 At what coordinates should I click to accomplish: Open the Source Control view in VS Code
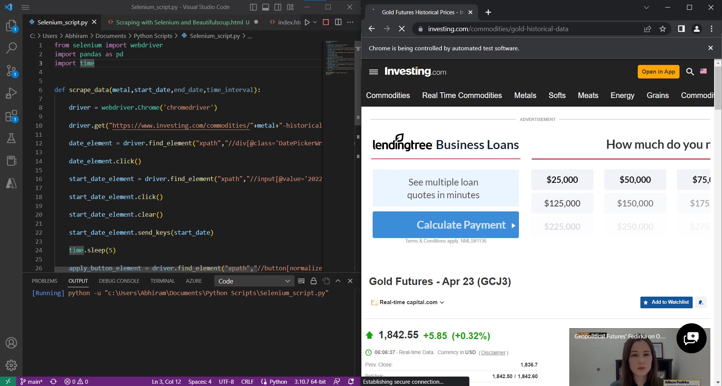tap(11, 71)
